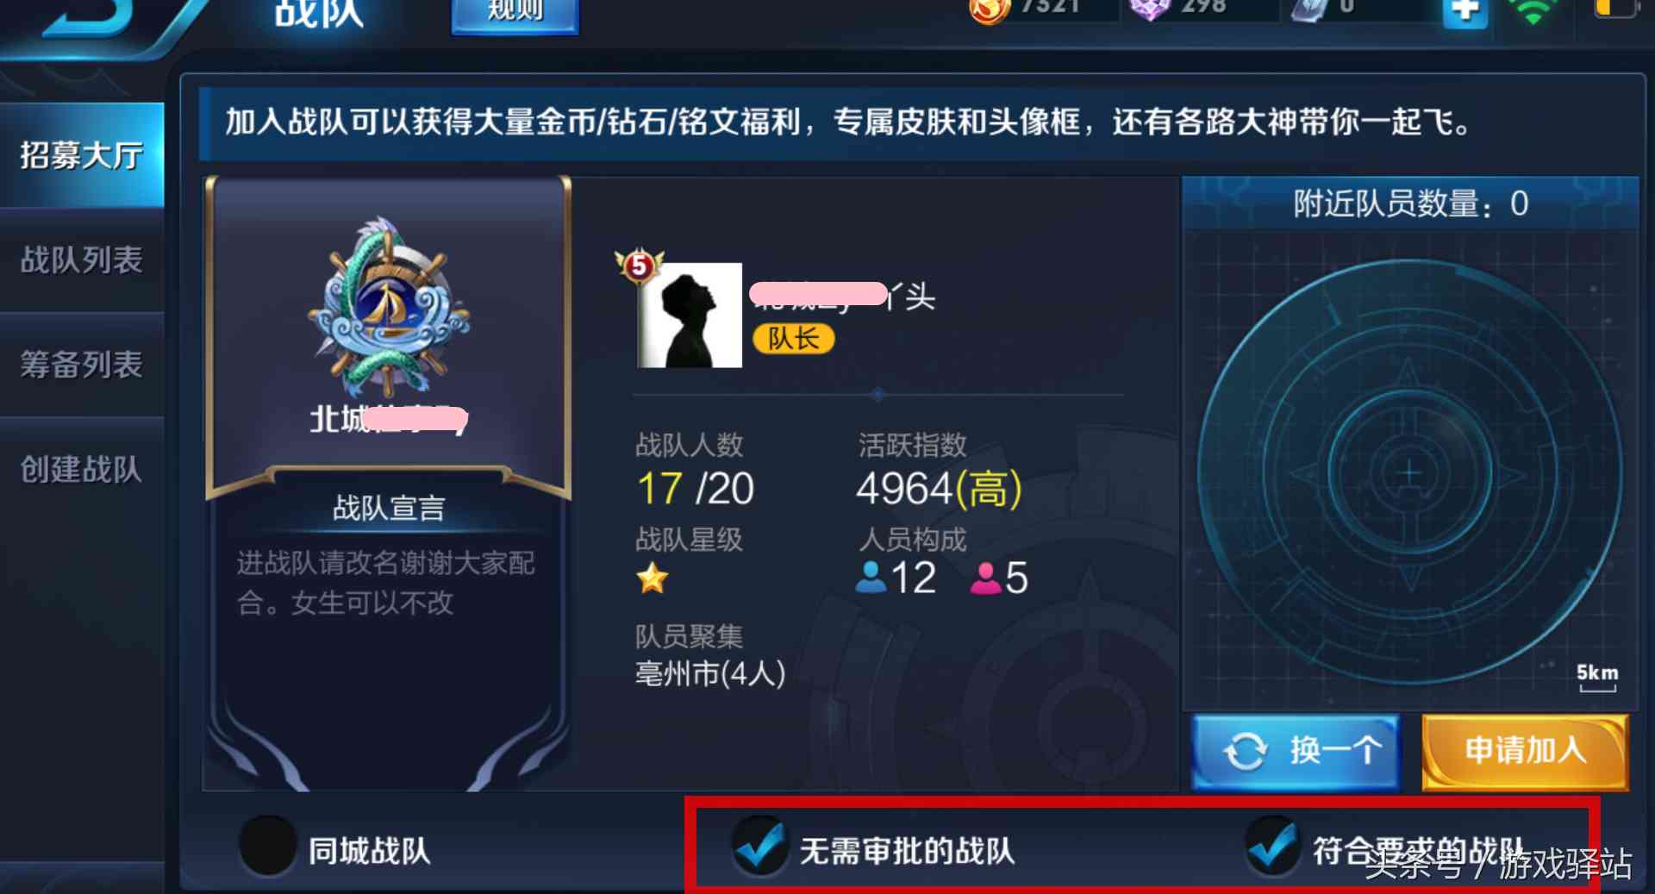The width and height of the screenshot is (1655, 894).
Task: Tap the purple diamond currency icon
Action: pyautogui.click(x=1149, y=8)
